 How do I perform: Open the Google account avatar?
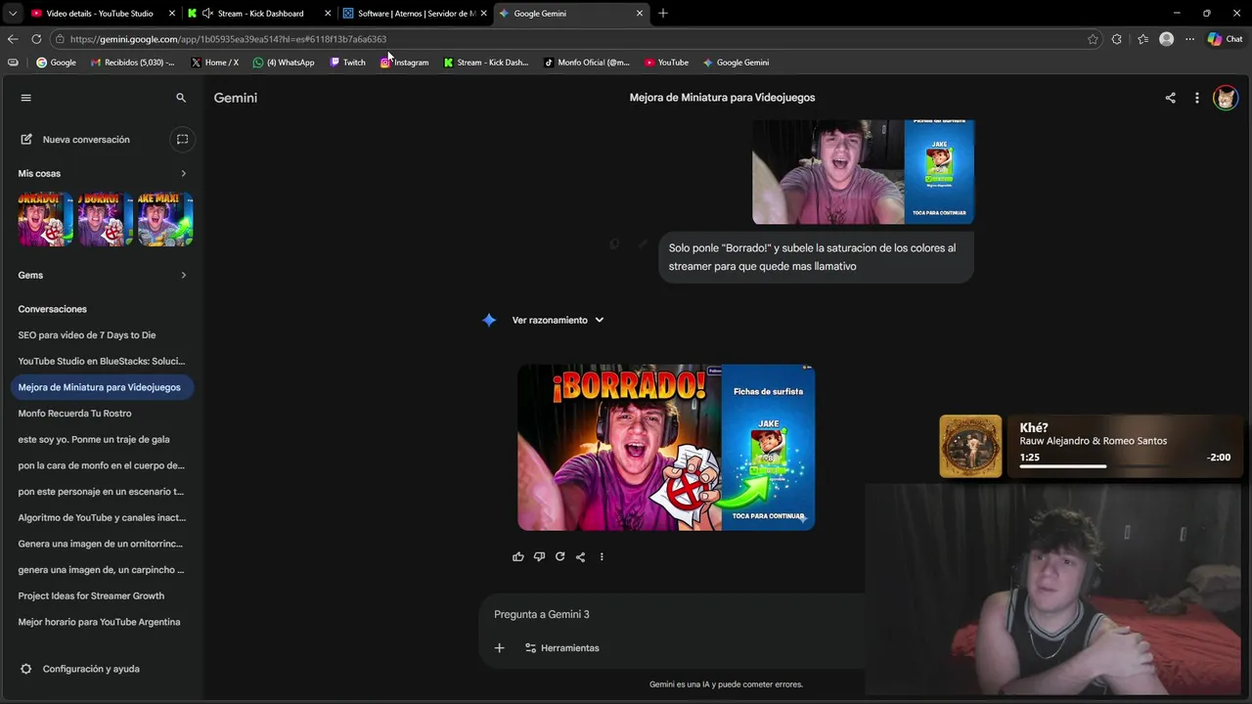click(1225, 98)
